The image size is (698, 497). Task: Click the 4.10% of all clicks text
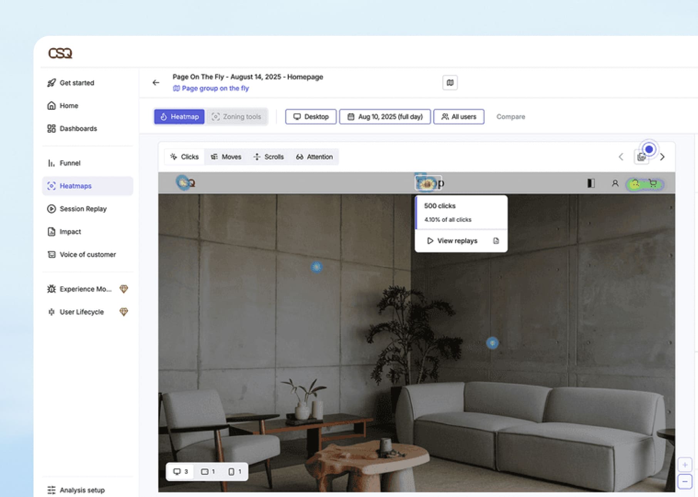[448, 220]
